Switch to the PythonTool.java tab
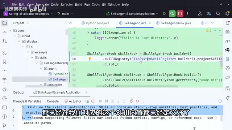Viewport: 232px width, 130px height. coord(96,23)
